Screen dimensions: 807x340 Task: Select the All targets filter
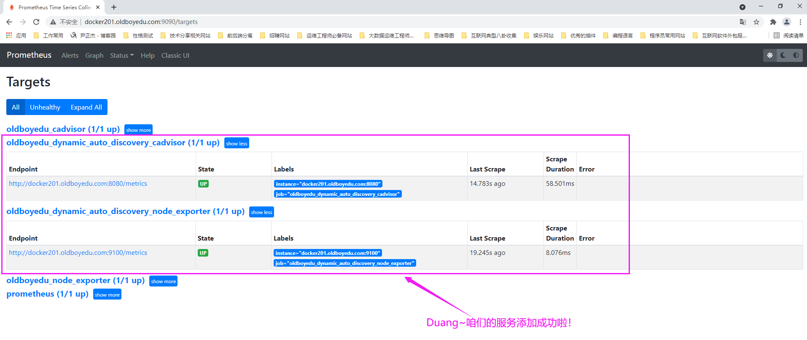point(16,107)
